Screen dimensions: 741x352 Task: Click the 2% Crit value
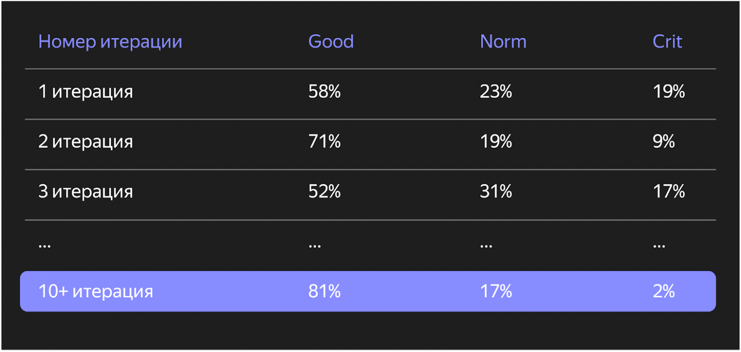(x=664, y=291)
